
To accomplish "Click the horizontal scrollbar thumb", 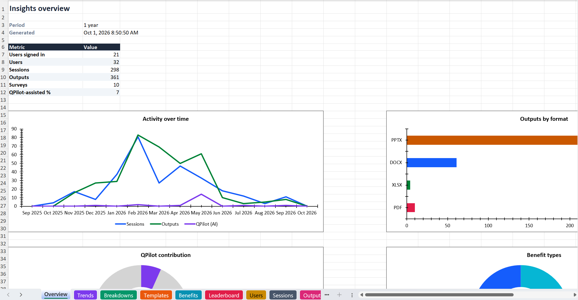I will tap(439, 295).
